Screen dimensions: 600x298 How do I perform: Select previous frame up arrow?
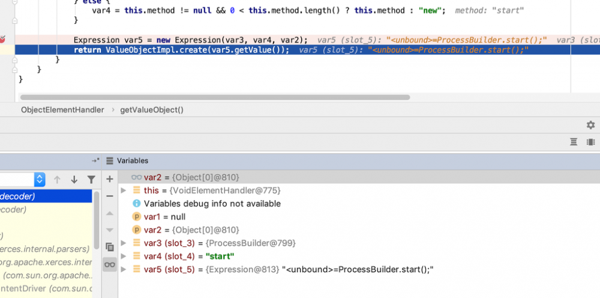pos(57,180)
